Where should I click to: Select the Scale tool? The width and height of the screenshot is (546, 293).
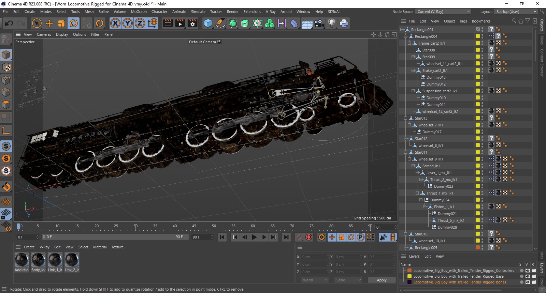pos(61,23)
